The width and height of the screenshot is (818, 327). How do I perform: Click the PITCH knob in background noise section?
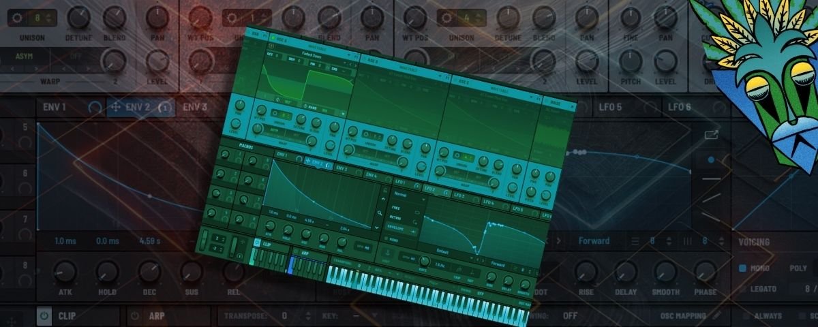(630, 61)
